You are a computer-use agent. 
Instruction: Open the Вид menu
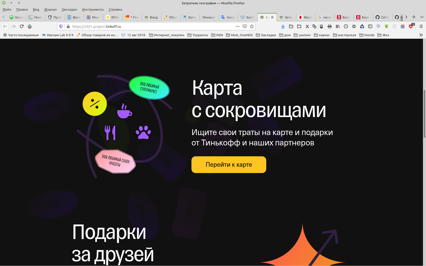coord(36,10)
